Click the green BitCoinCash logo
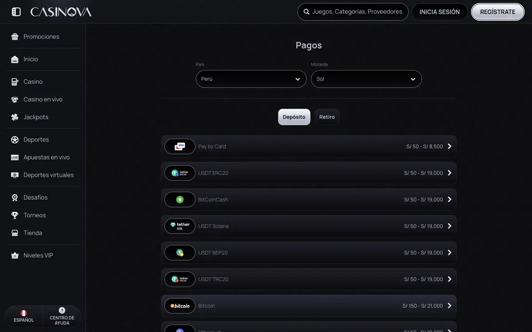 pos(180,200)
